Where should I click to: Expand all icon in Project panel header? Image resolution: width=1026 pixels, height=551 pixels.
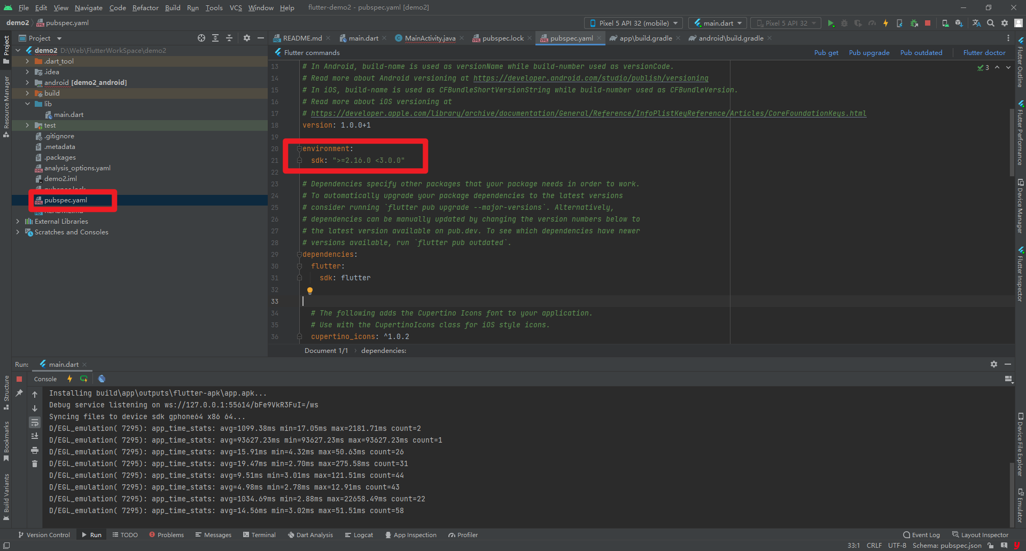[215, 38]
